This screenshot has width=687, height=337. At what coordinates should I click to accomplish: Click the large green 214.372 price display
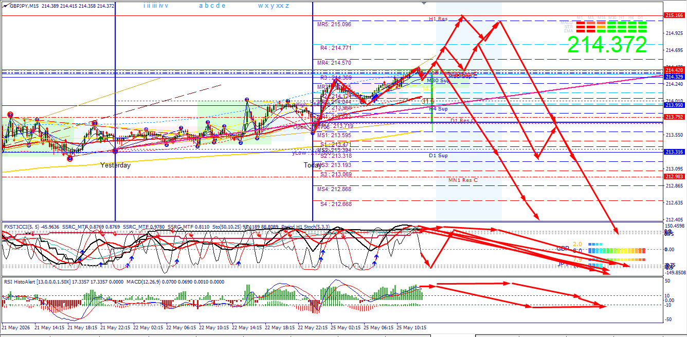(607, 45)
